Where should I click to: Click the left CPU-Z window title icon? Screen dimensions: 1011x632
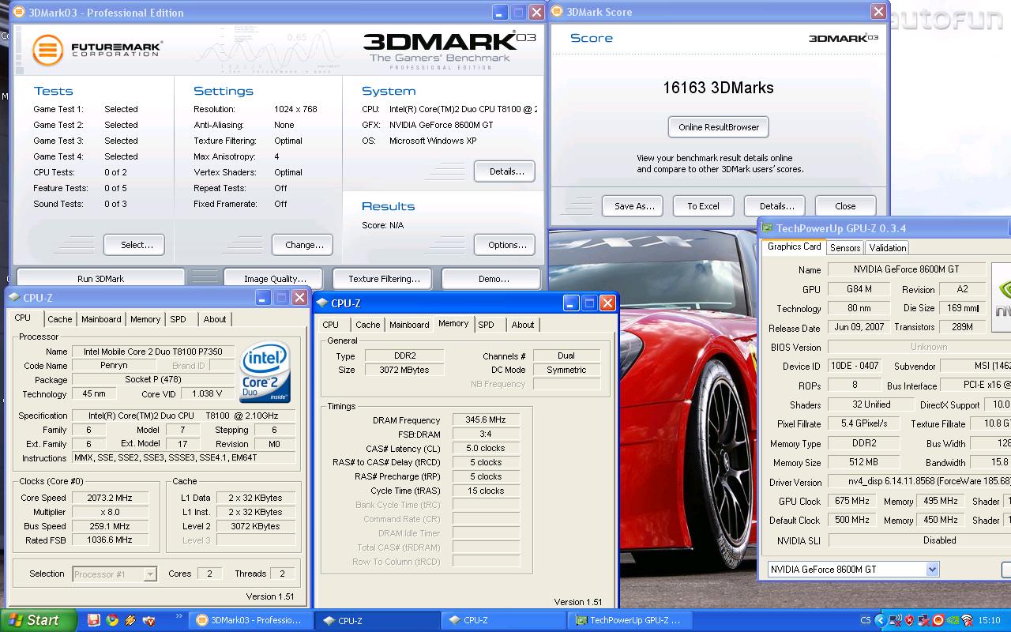[13, 298]
